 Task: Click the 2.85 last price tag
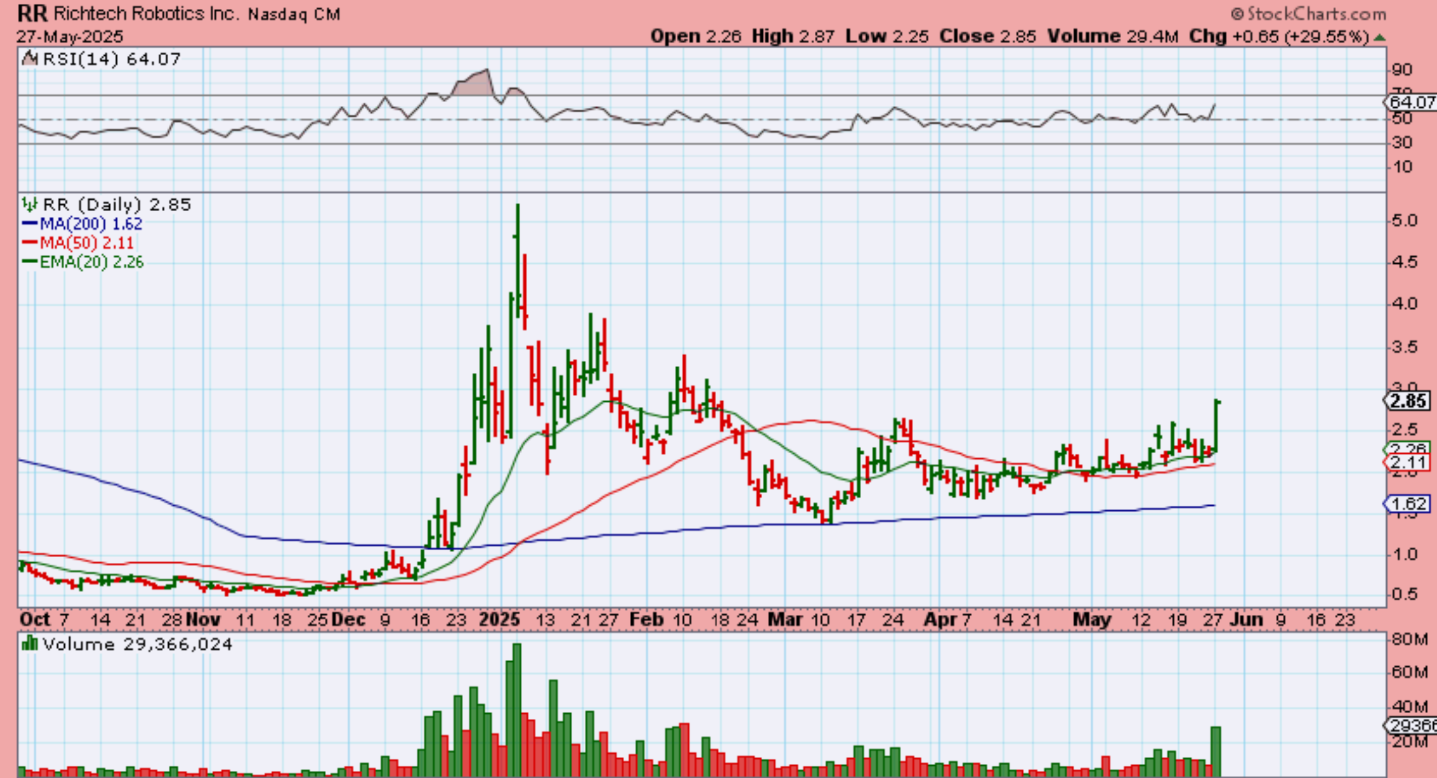[x=1407, y=401]
